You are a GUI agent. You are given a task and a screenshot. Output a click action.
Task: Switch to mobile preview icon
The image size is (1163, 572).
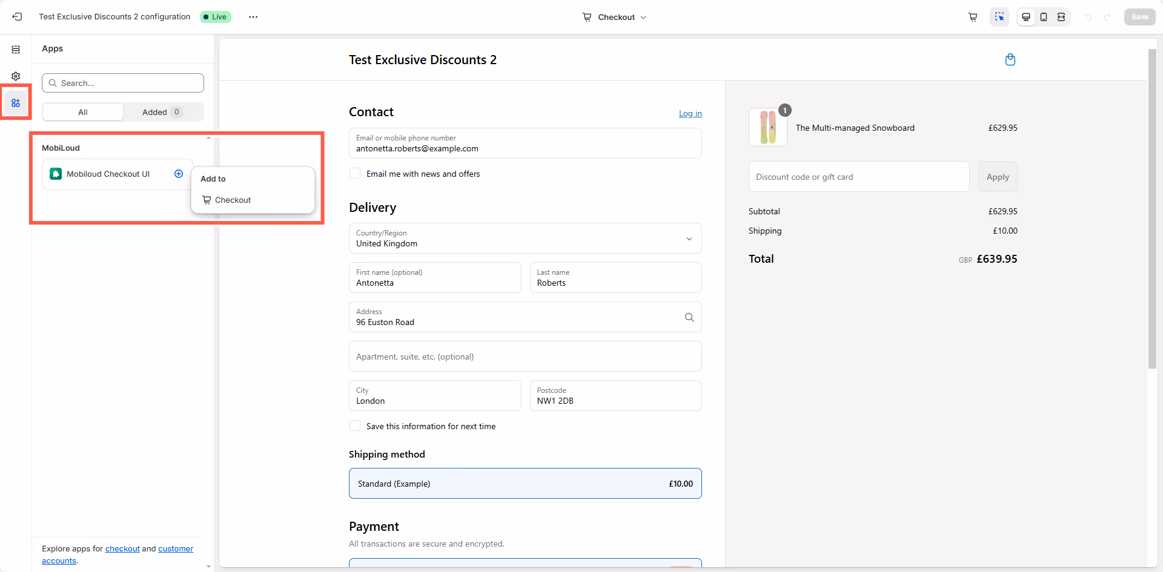1044,17
